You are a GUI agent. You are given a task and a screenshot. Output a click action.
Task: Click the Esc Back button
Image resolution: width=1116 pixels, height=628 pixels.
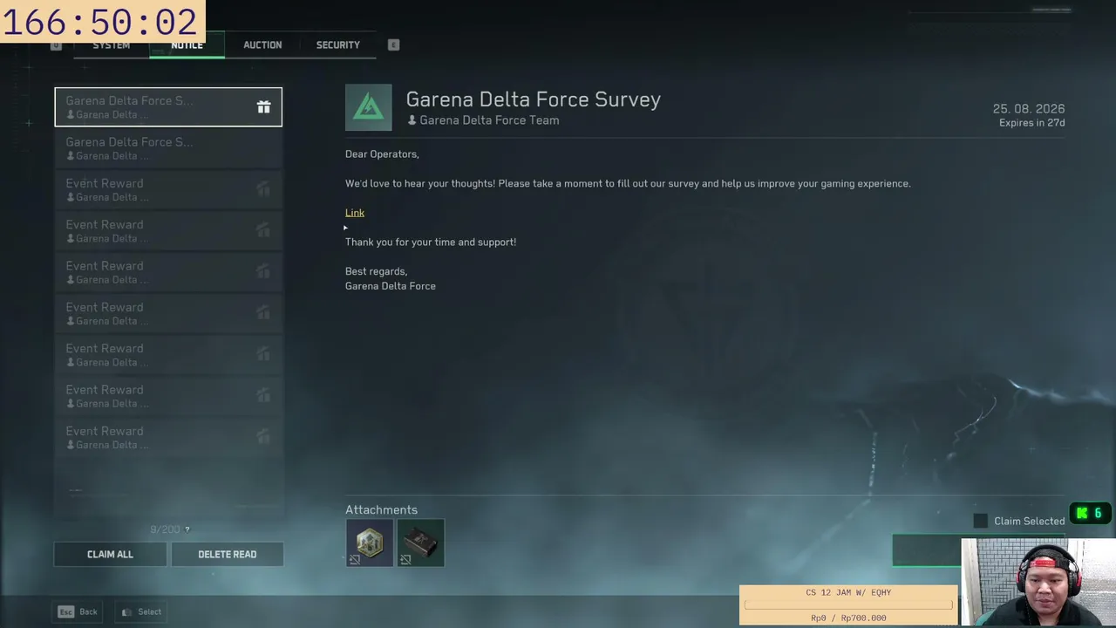(78, 611)
